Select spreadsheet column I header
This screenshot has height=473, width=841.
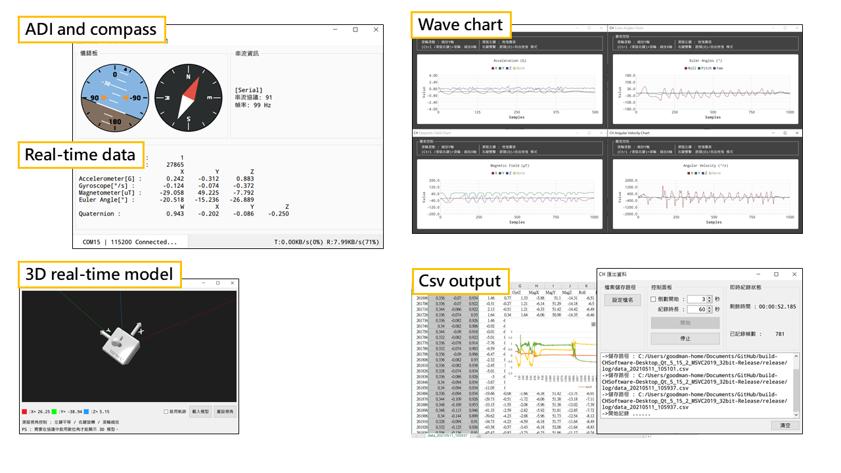point(553,286)
